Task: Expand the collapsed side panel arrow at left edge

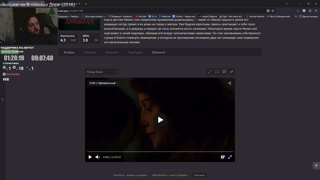Action: coord(2,99)
